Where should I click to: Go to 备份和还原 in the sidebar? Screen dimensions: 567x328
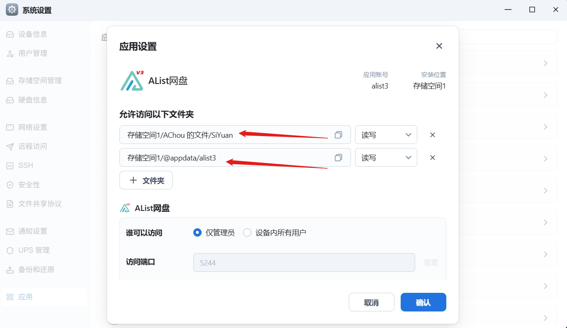click(36, 270)
